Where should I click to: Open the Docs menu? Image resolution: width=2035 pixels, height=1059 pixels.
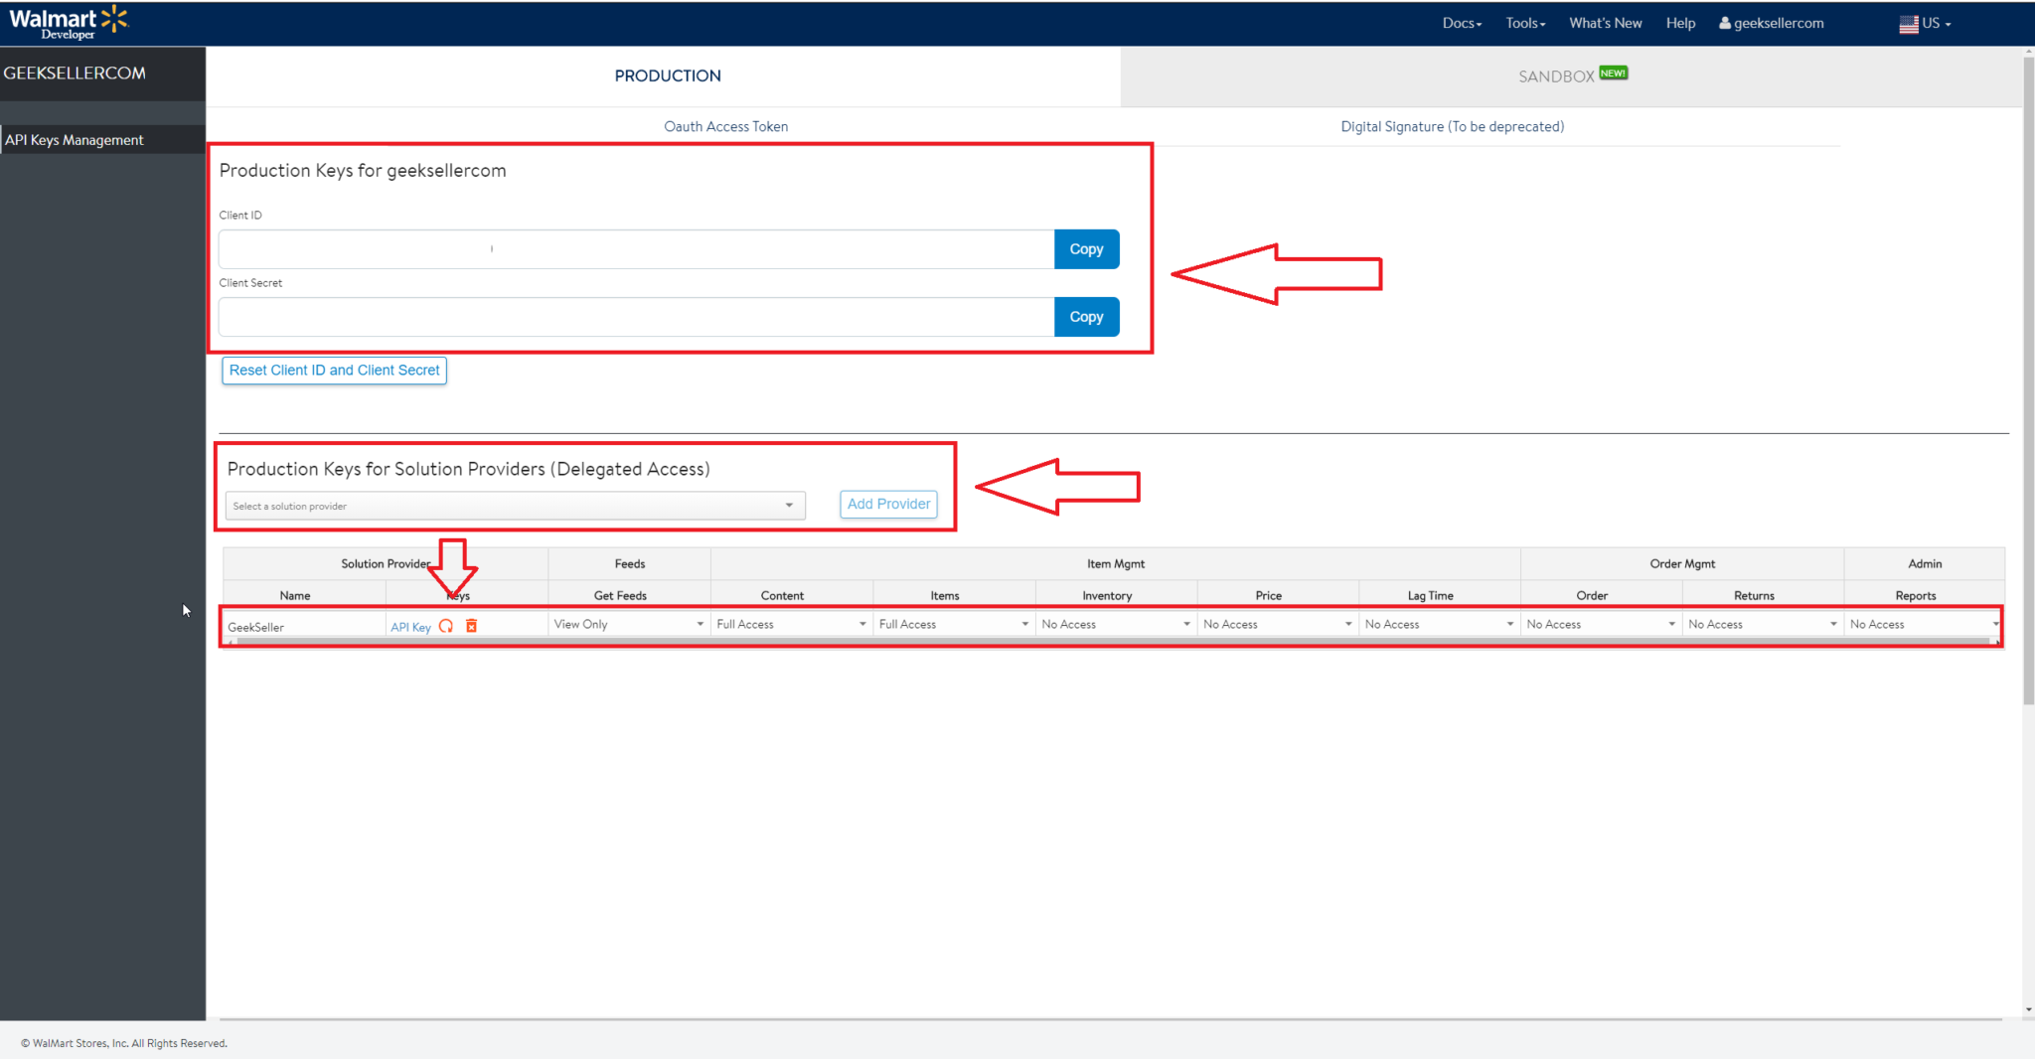click(x=1462, y=23)
